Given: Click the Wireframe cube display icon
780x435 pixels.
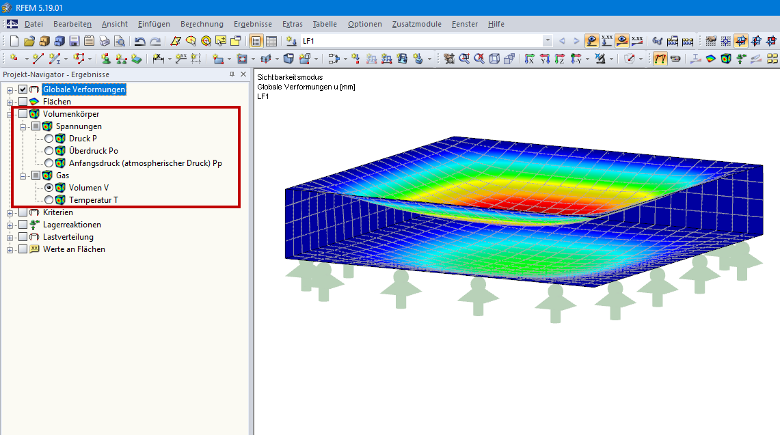Looking at the screenshot, I should tap(494, 59).
